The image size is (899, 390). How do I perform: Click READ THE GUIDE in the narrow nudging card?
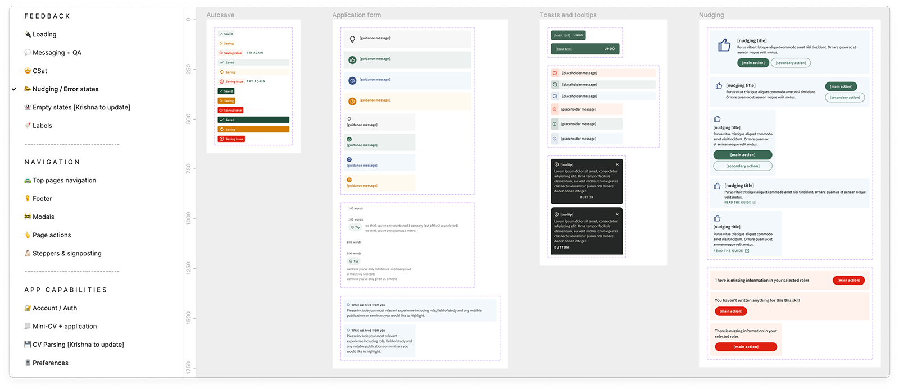click(728, 251)
